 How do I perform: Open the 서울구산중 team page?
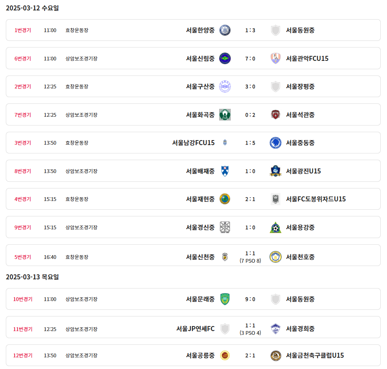click(200, 86)
